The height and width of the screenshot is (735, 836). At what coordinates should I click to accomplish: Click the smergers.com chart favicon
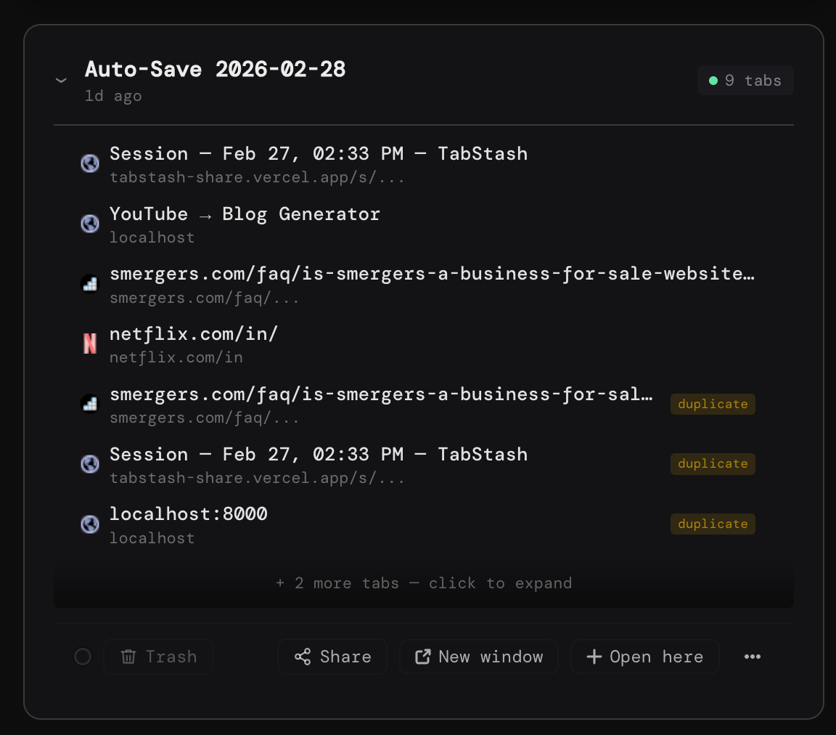(x=89, y=283)
